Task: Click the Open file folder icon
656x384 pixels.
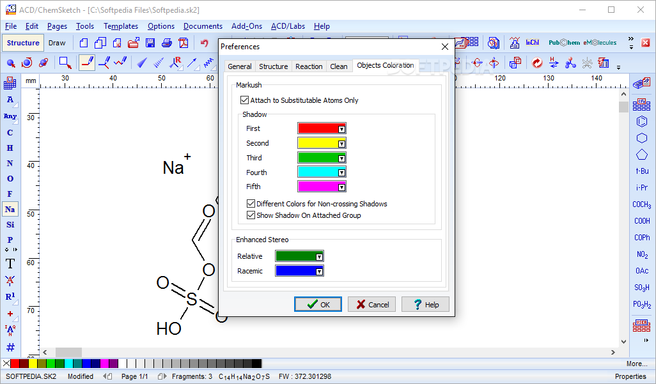Action: [134, 43]
